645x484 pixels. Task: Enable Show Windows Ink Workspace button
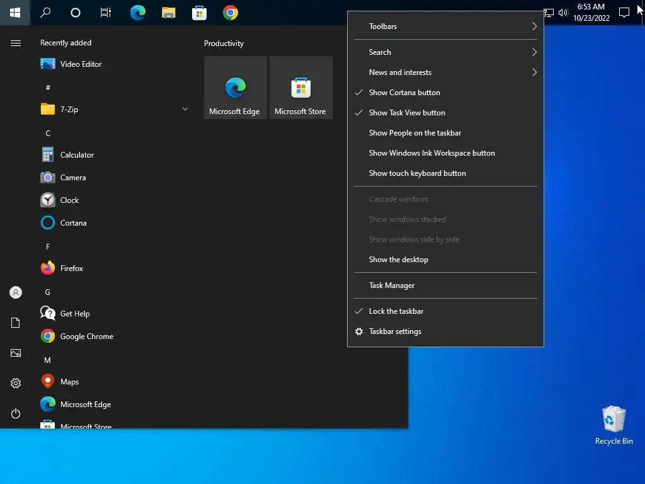click(445, 153)
